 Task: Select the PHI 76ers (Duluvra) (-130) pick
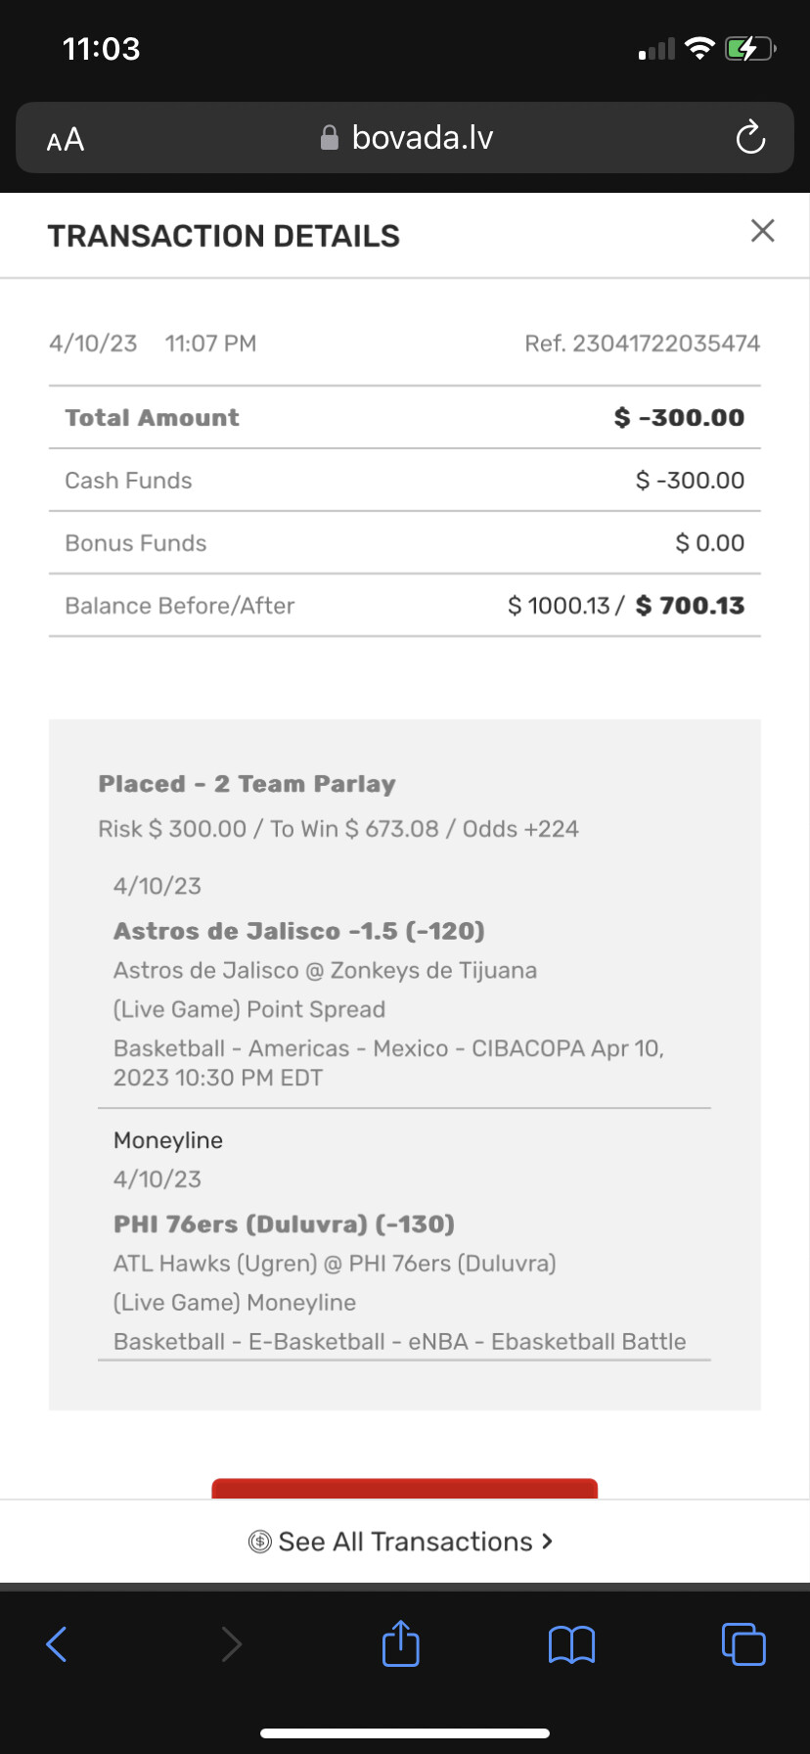(284, 1224)
